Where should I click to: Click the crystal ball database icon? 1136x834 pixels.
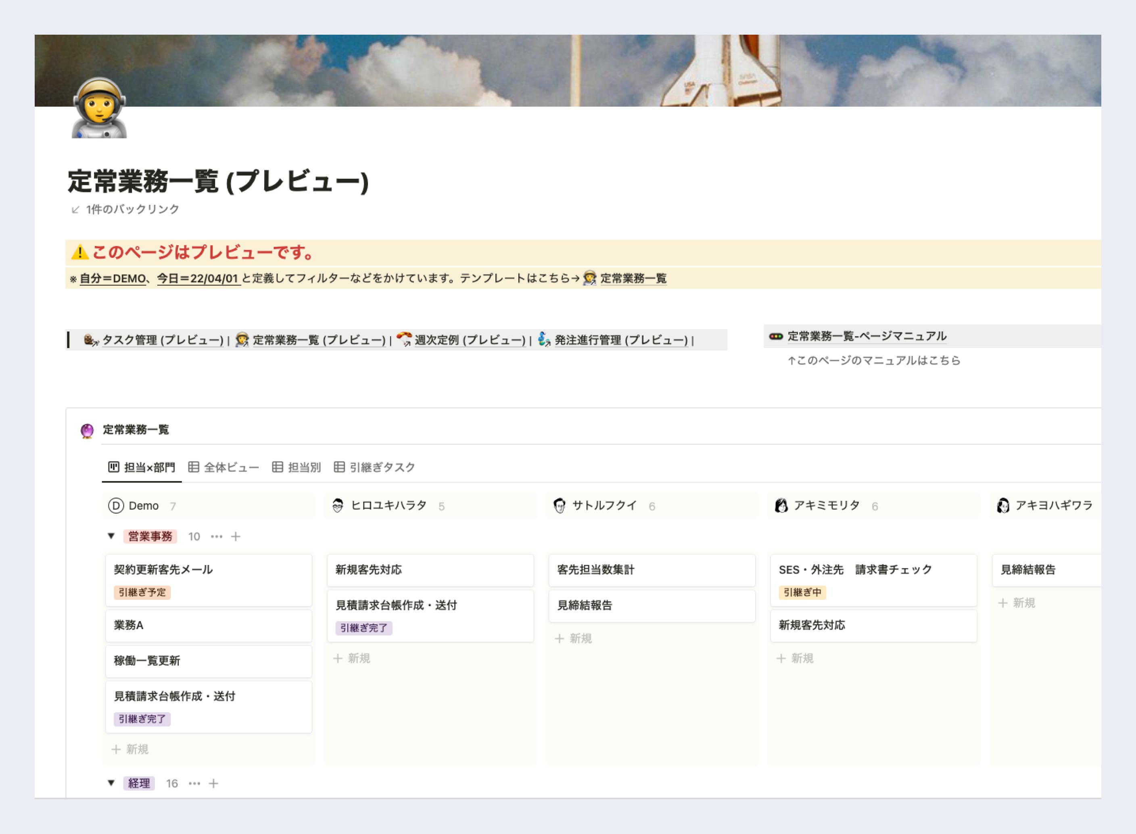(87, 431)
